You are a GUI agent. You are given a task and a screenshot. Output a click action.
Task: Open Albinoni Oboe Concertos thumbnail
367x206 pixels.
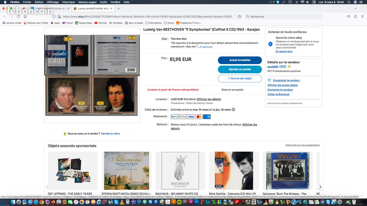(x=126, y=171)
